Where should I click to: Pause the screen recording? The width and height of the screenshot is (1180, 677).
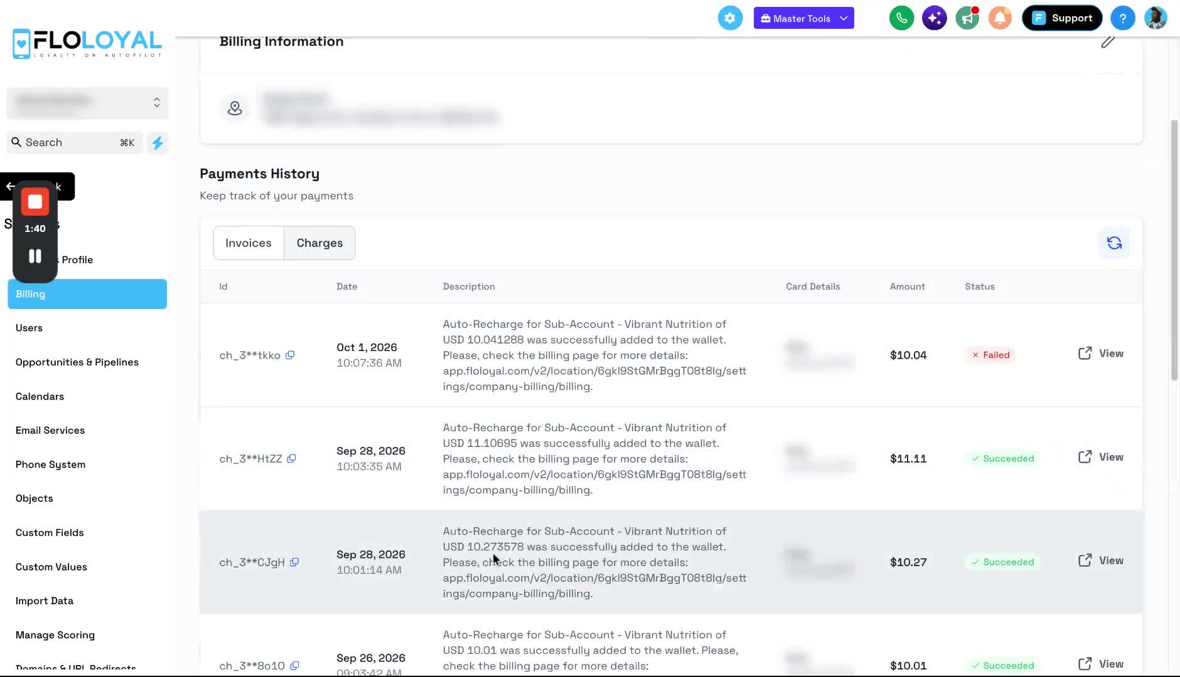pyautogui.click(x=35, y=256)
